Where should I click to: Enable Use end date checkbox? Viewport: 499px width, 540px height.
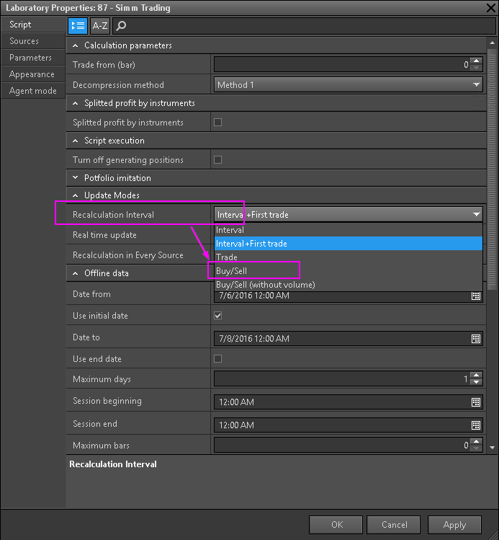pos(218,358)
